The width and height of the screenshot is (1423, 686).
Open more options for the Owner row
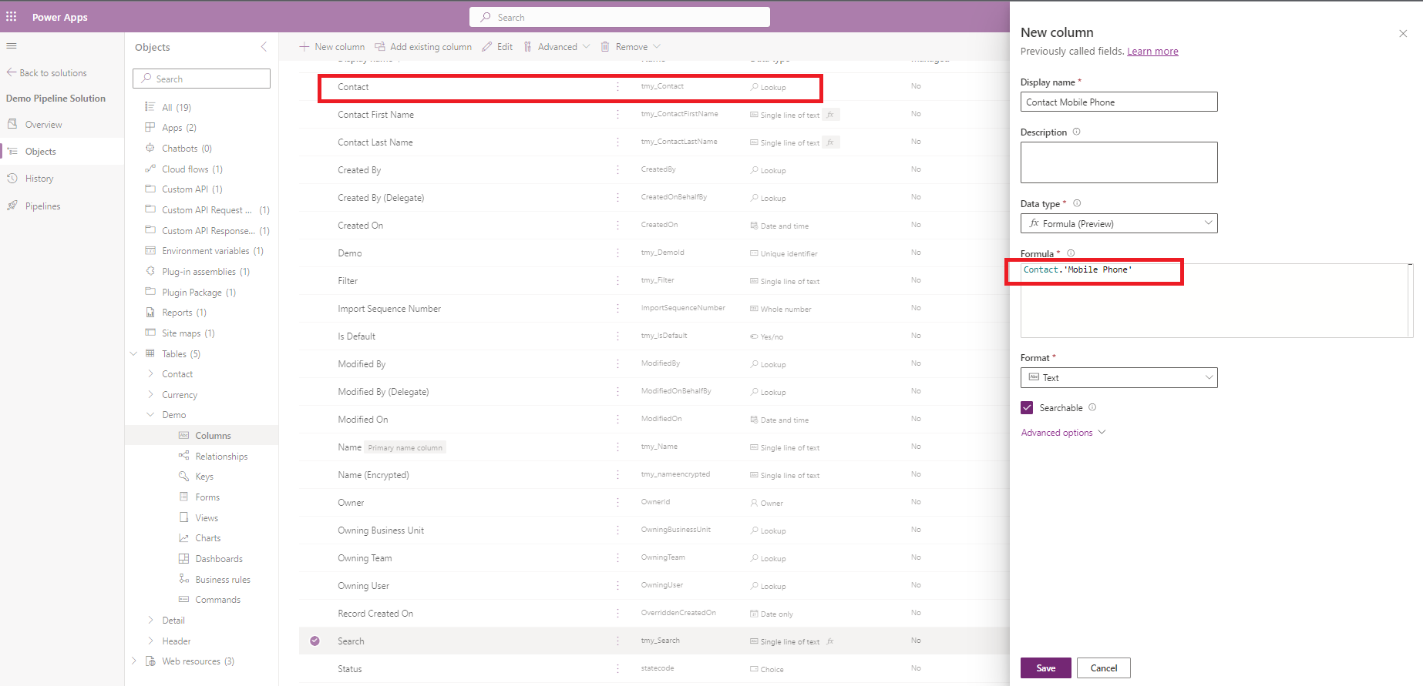coord(617,503)
